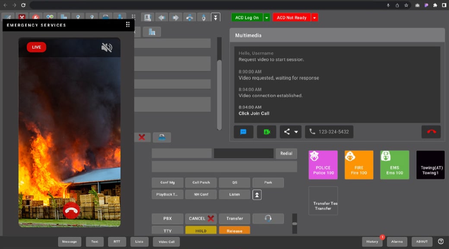Viewport: 449px width, 249px height.
Task: Start video using the green camera icon
Action: pyautogui.click(x=266, y=132)
